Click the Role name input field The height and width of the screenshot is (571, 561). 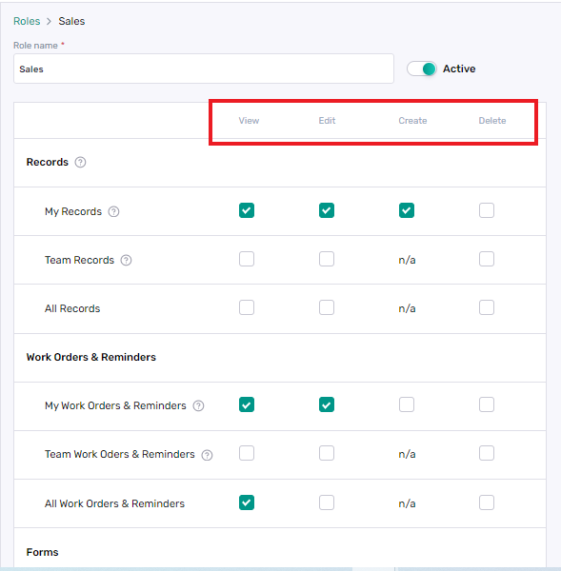pos(204,69)
